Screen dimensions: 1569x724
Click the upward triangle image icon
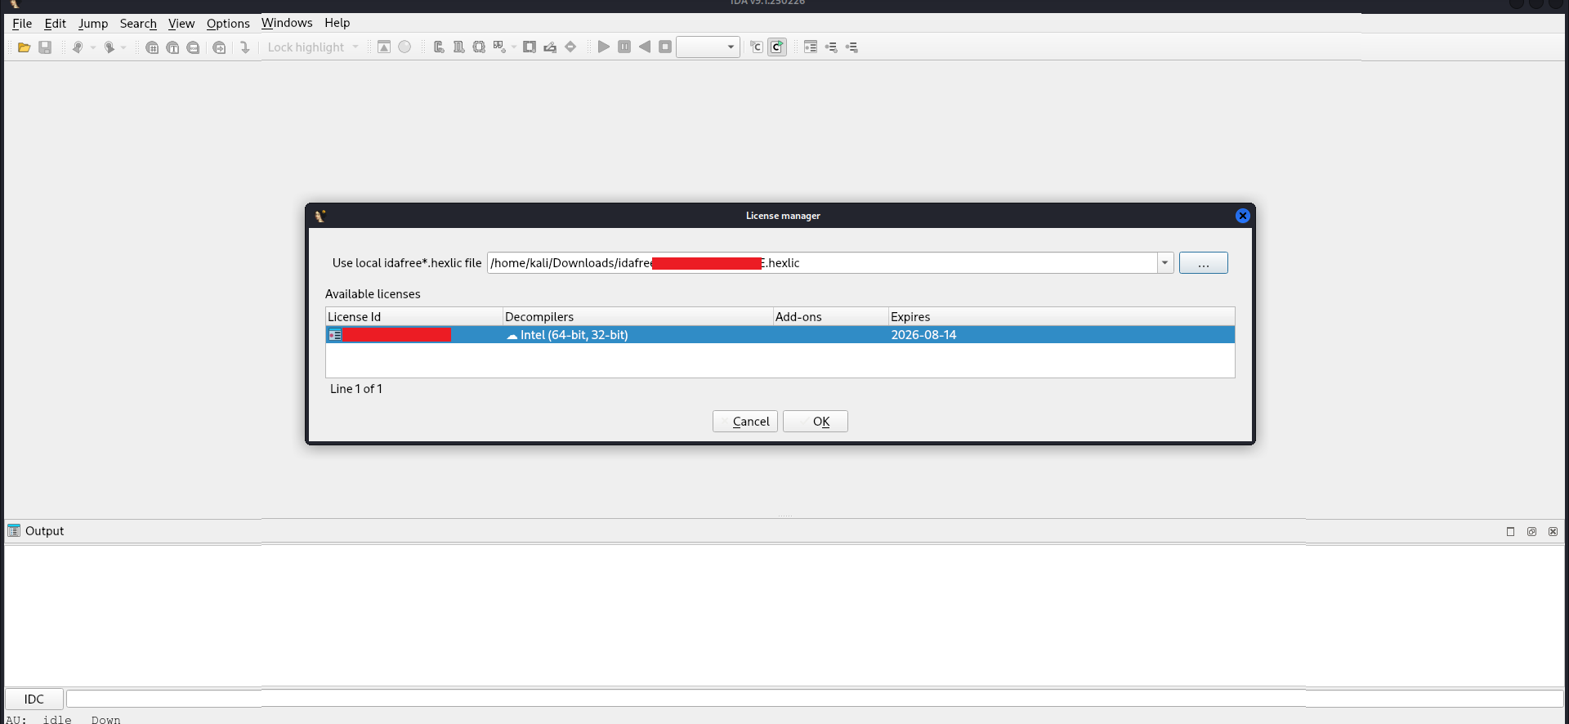384,47
